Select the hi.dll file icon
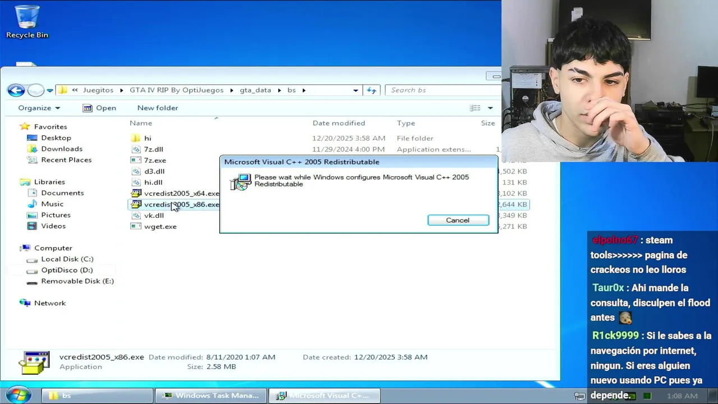The height and width of the screenshot is (404, 718). tap(135, 182)
